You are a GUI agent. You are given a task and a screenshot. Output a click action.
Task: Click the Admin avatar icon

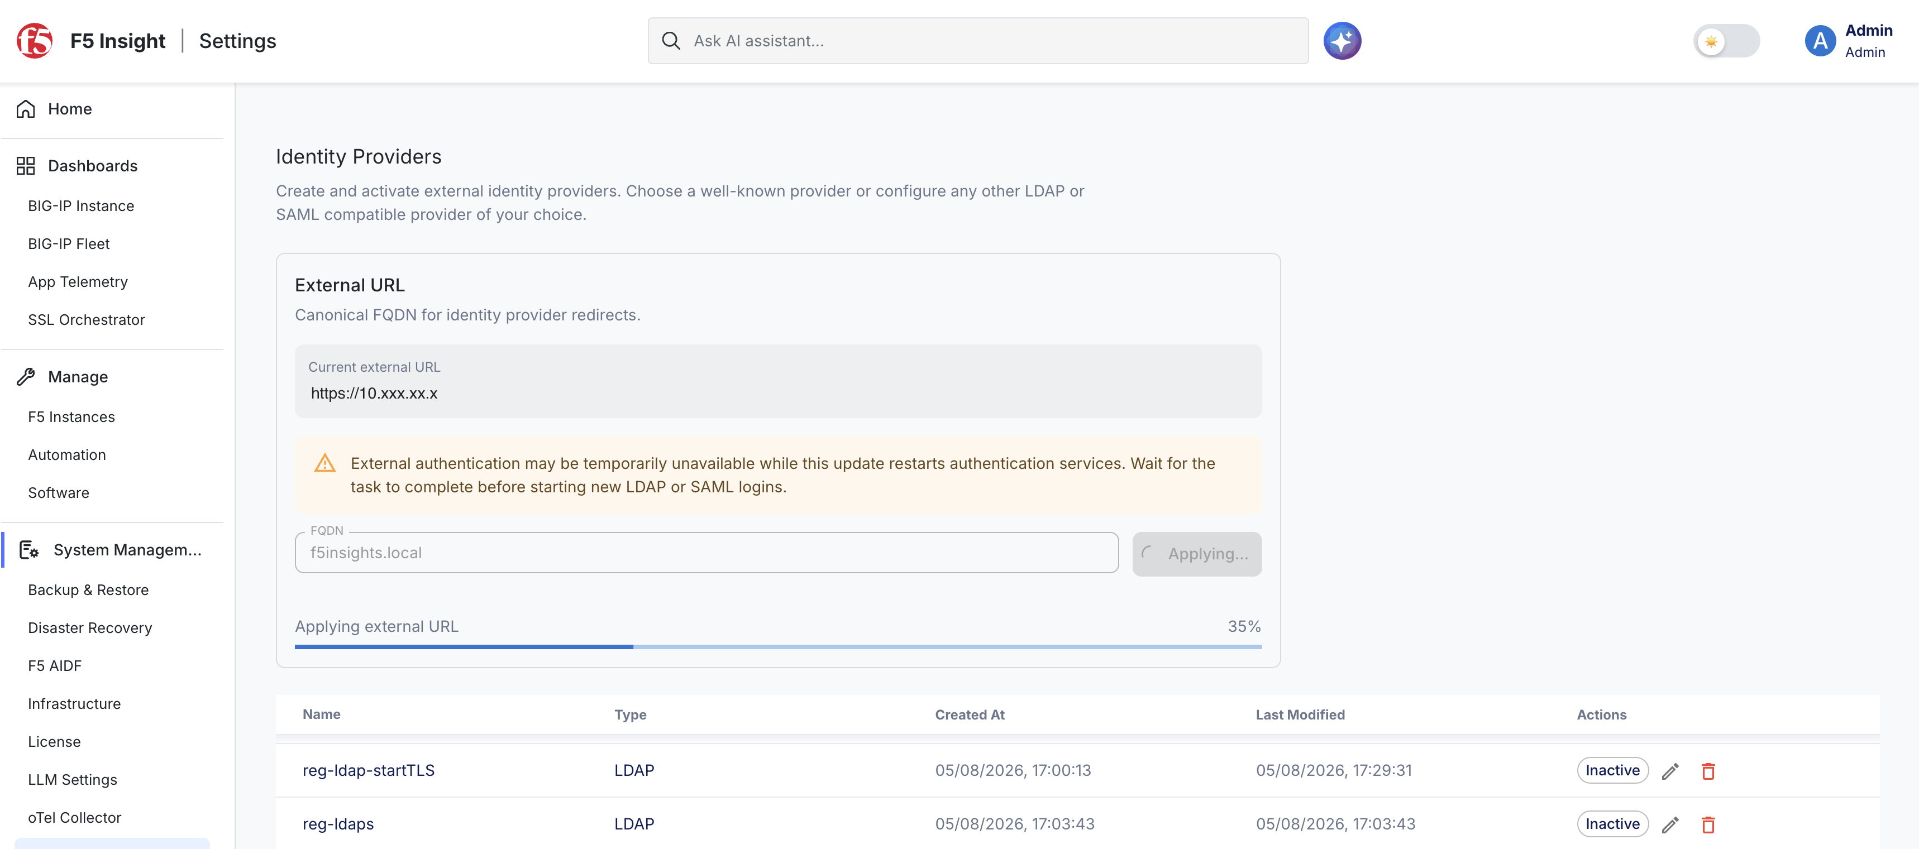click(1820, 41)
